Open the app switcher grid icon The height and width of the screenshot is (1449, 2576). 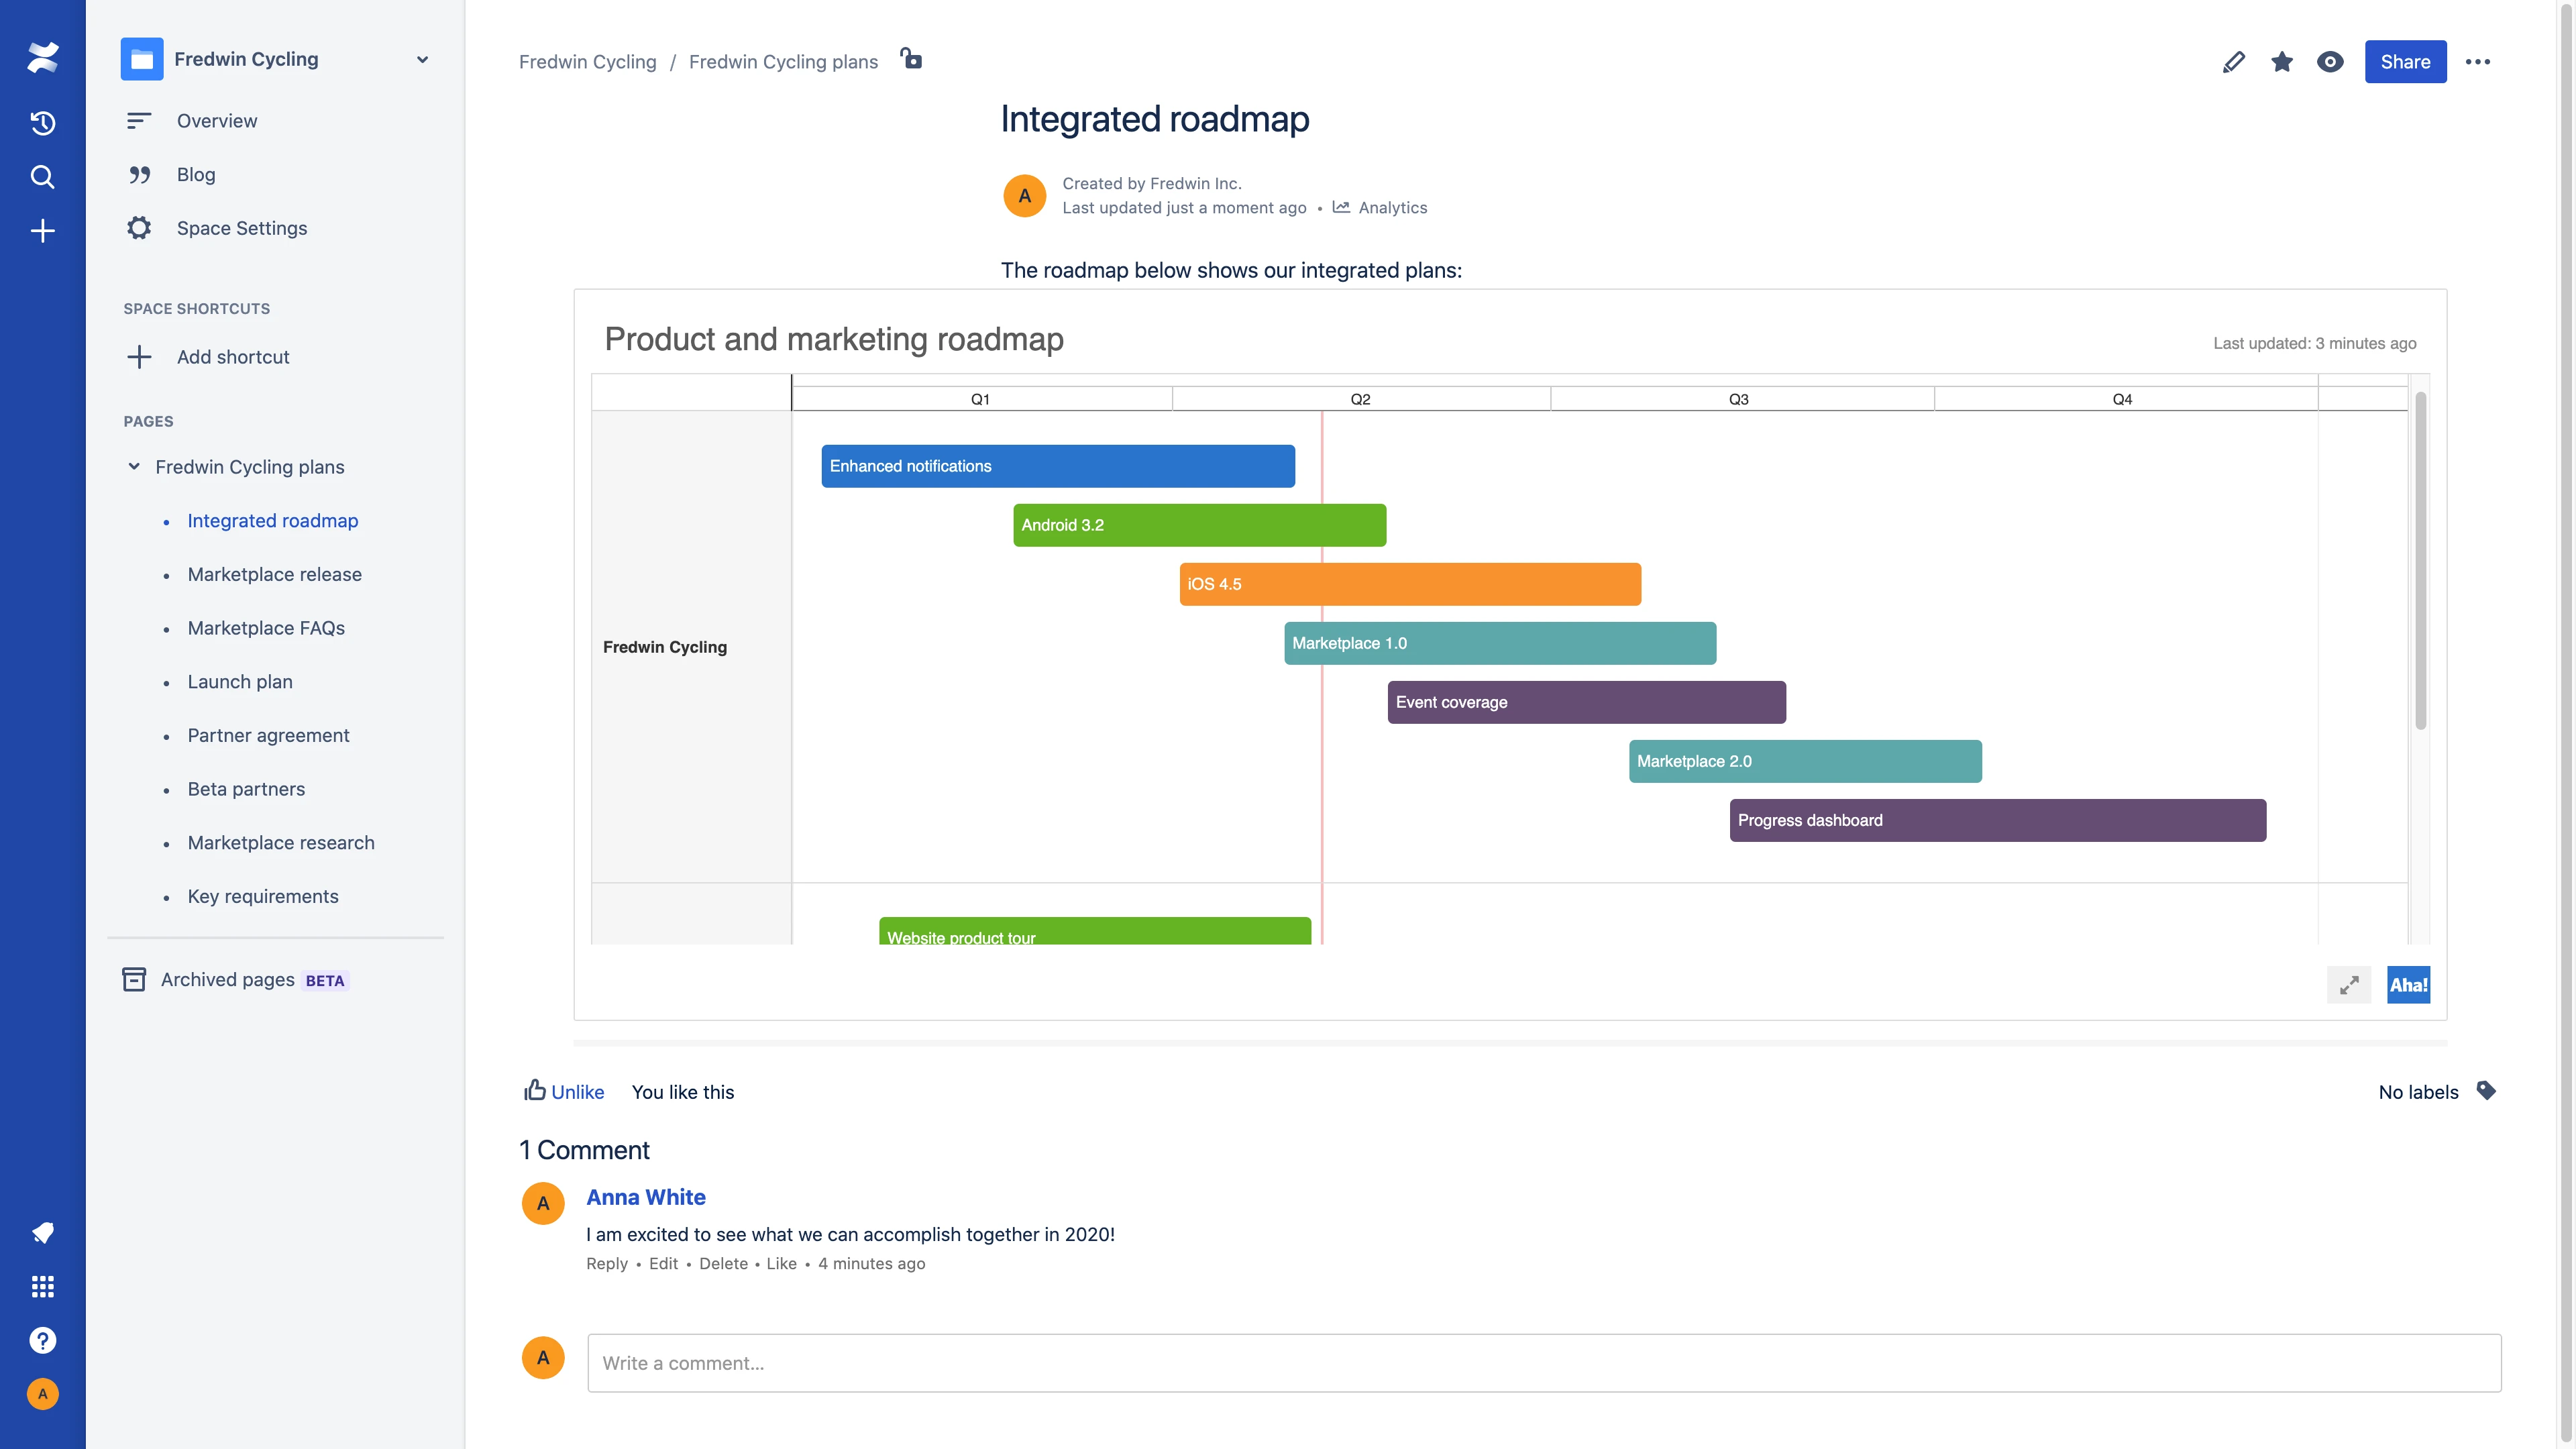(x=42, y=1286)
